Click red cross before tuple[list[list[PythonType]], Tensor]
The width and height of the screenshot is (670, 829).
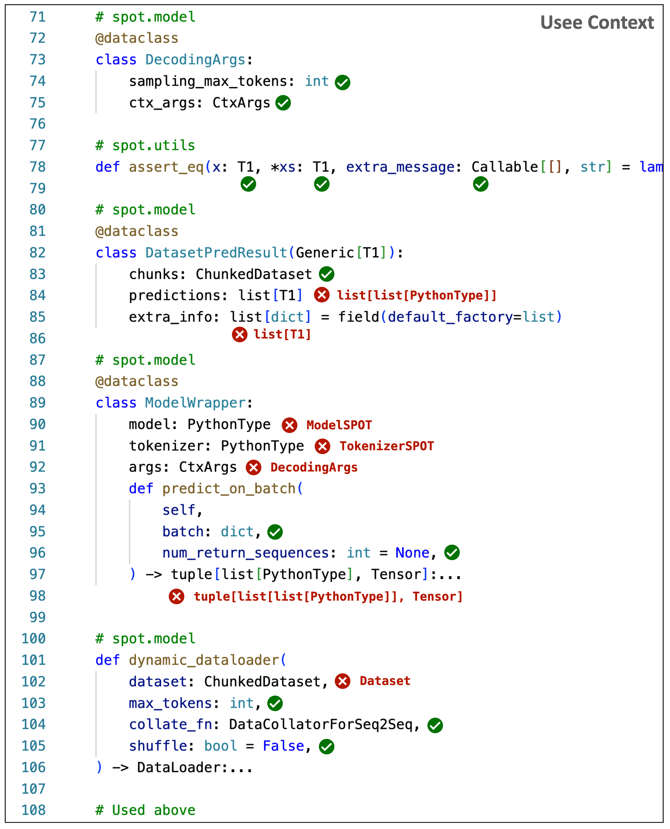click(177, 596)
